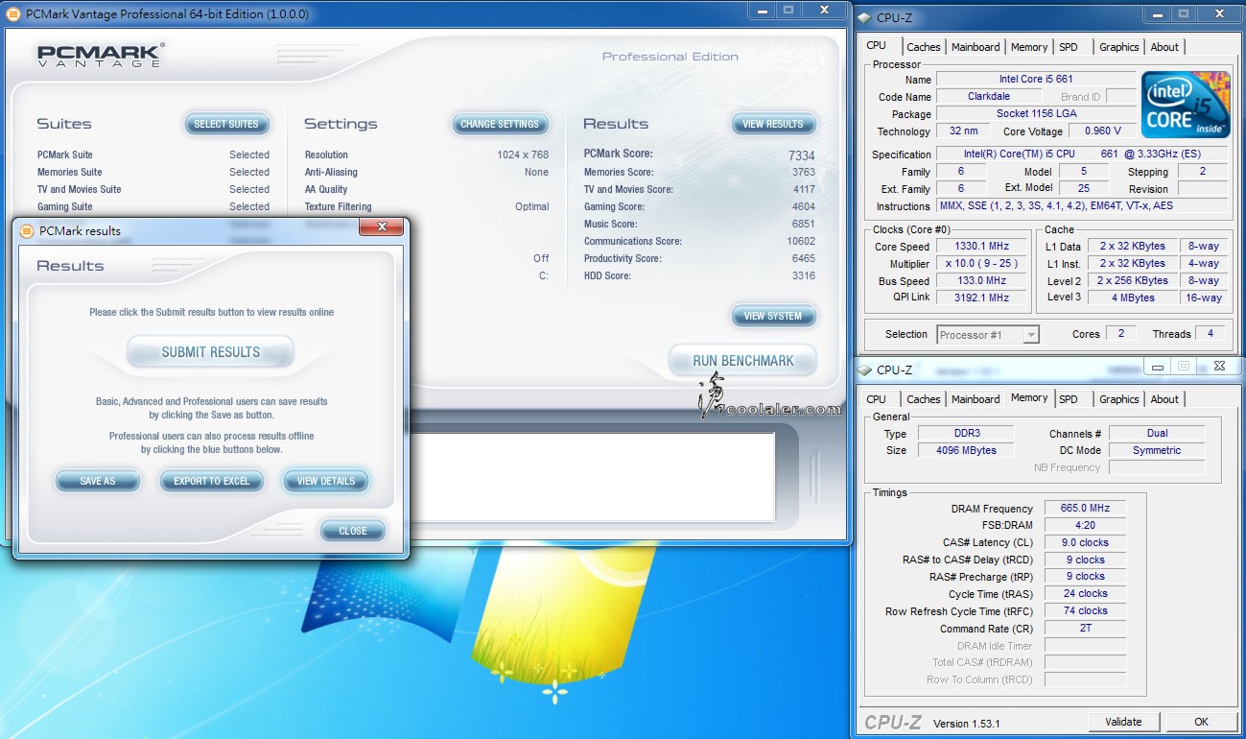The height and width of the screenshot is (739, 1246).
Task: Click Memories Suite row in Suites list
Action: tap(153, 172)
